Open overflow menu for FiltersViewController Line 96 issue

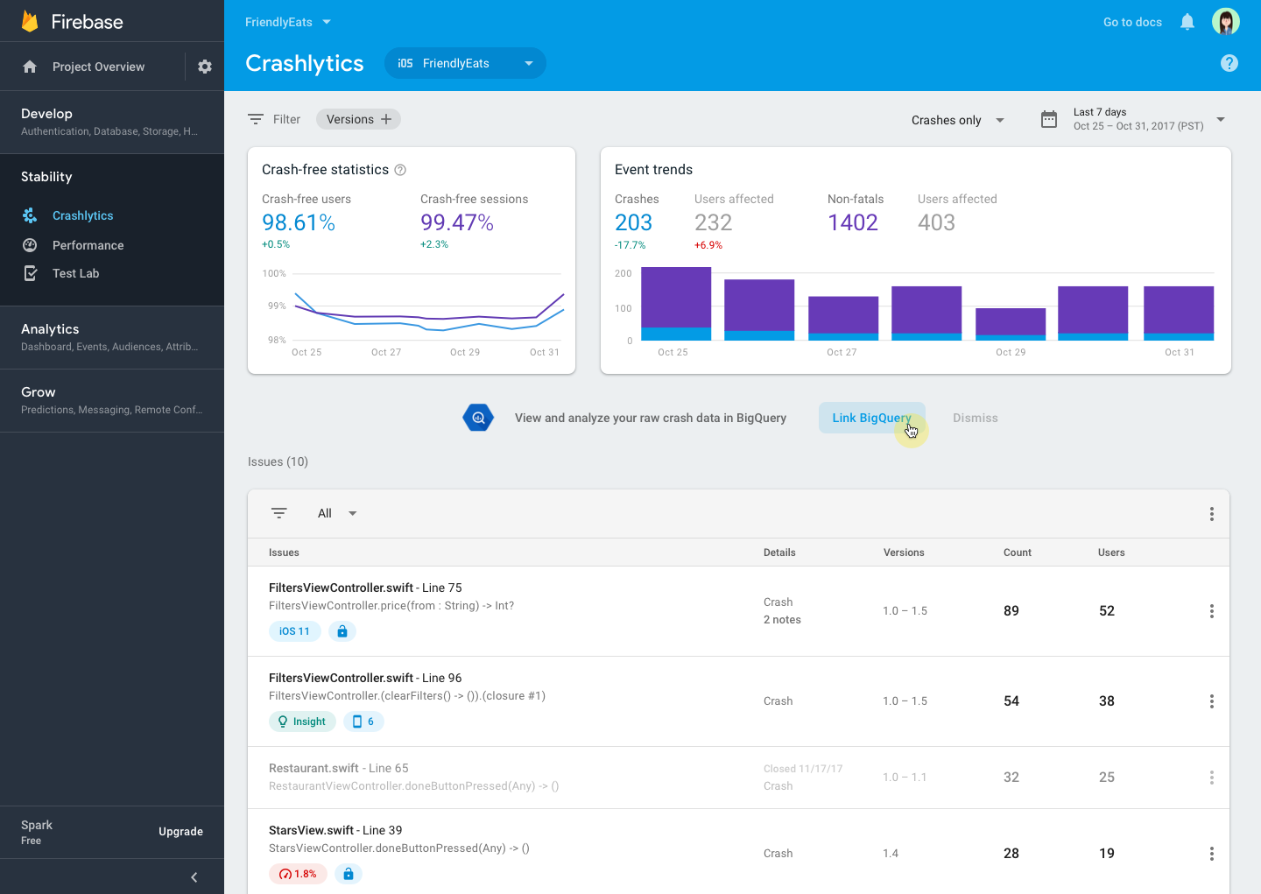coord(1211,700)
